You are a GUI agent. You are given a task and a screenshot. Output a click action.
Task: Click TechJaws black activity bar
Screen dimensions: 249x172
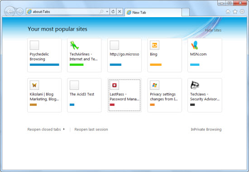pos(192,105)
